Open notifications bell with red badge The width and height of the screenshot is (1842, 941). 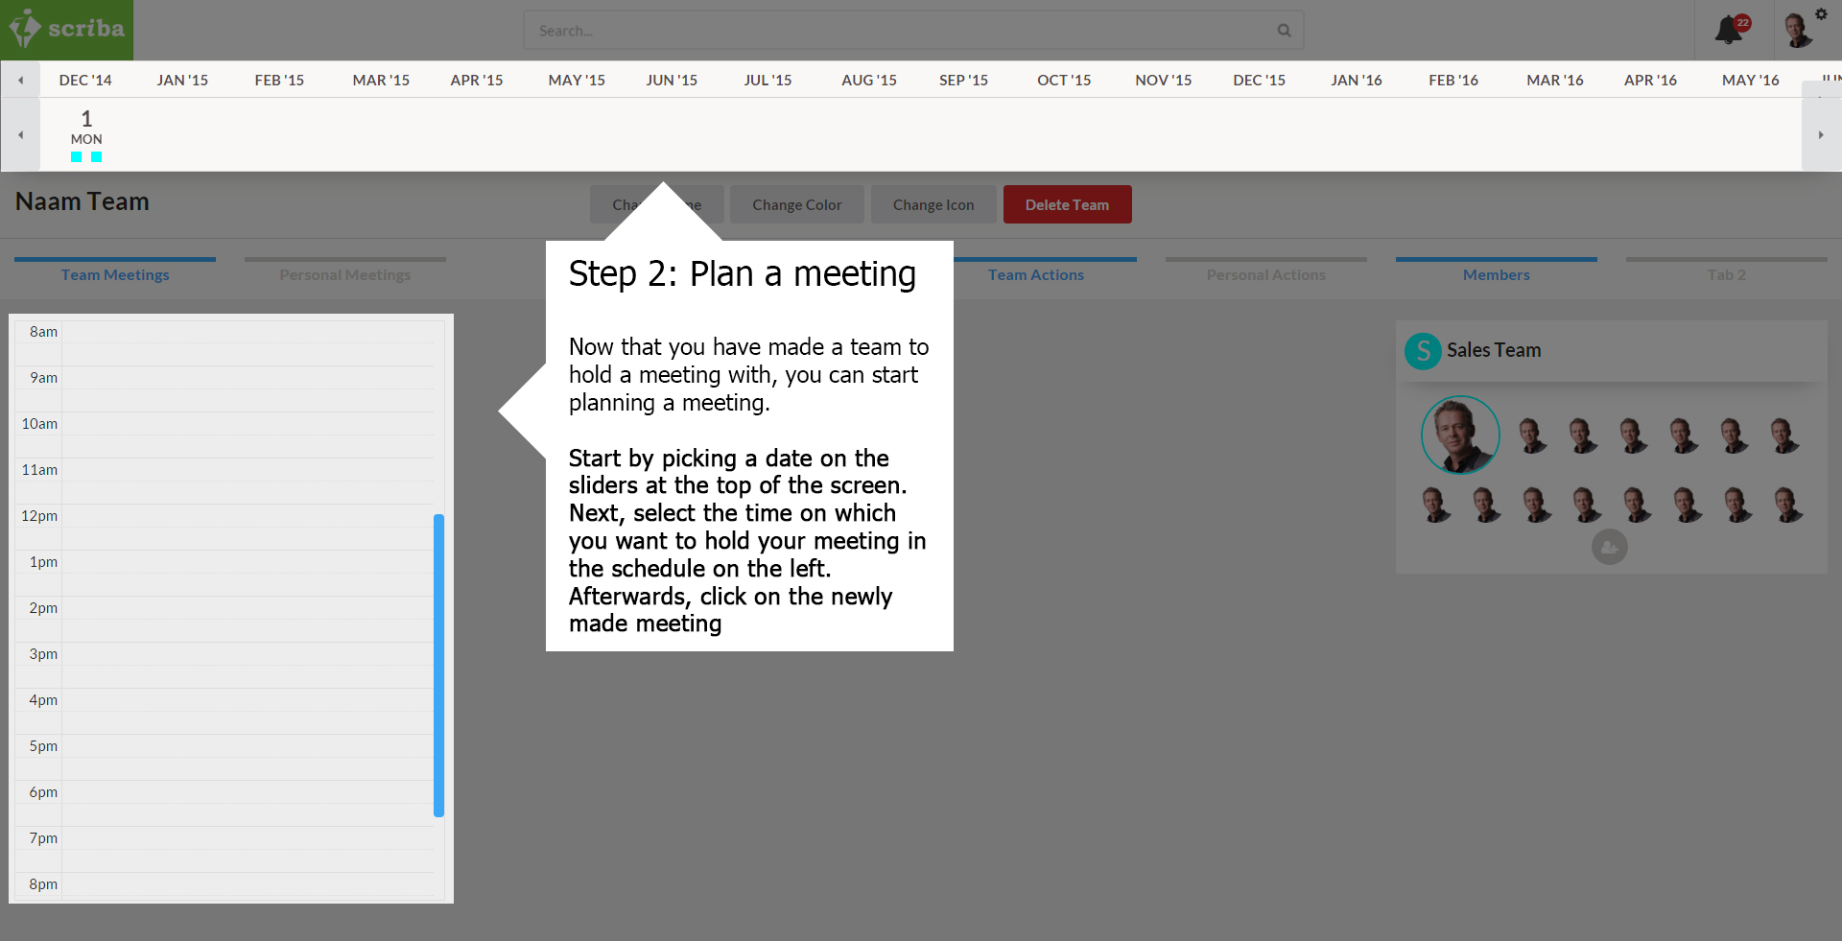[1729, 30]
